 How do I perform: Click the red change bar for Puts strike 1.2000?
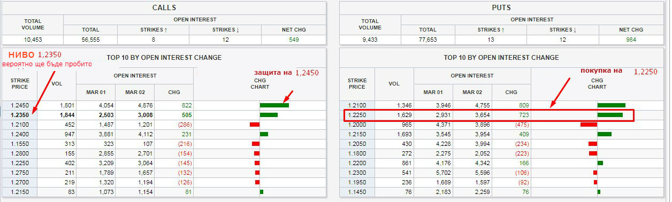tap(589, 124)
